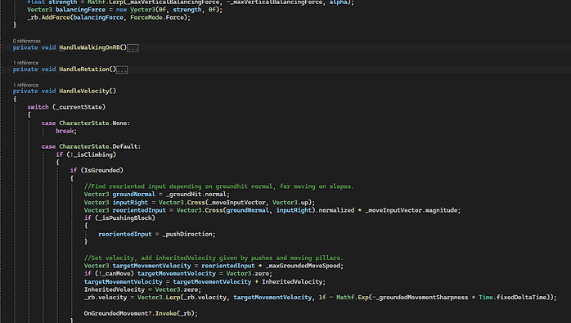The image size is (571, 323).
Task: Open '1 référence' CodeLens above HandleRotation
Action: tap(25, 63)
